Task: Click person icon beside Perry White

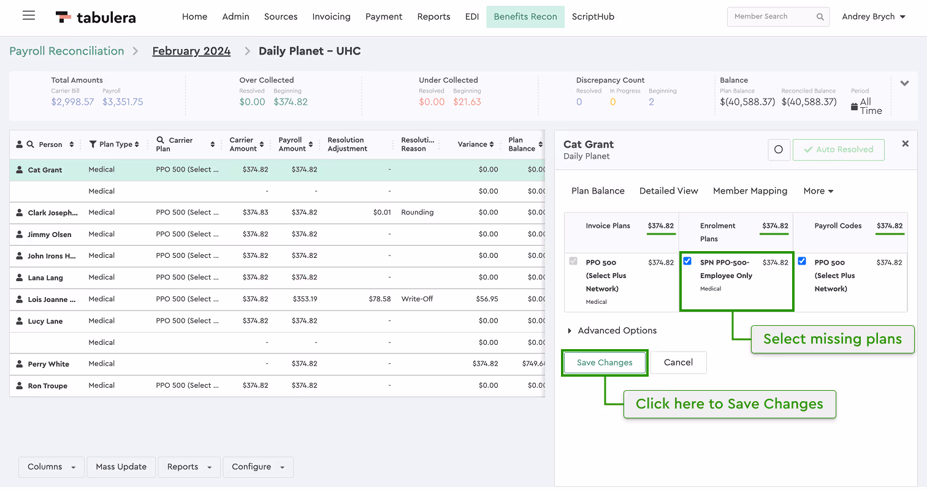Action: (20, 364)
